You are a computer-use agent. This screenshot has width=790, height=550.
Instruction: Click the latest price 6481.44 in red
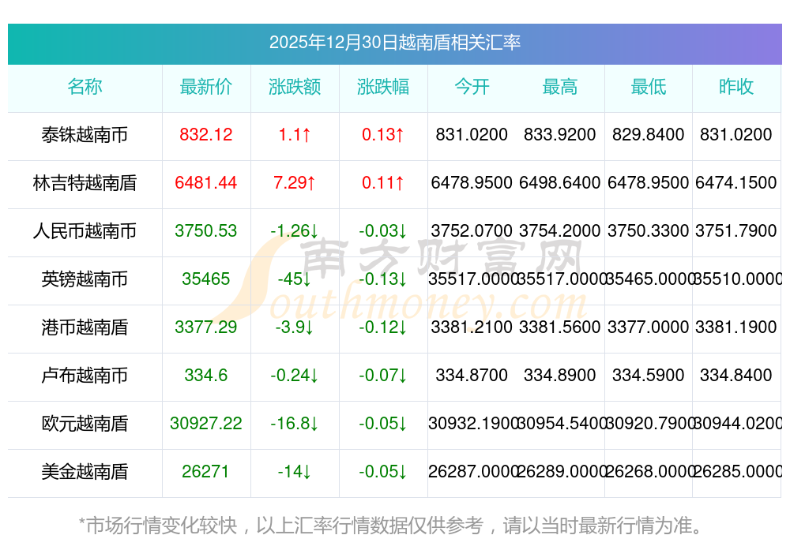206,183
